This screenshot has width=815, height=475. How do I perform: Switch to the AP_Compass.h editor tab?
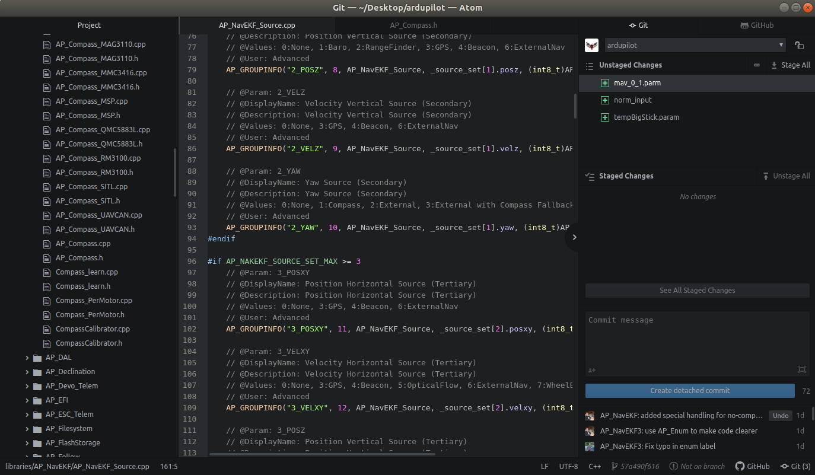pyautogui.click(x=413, y=25)
